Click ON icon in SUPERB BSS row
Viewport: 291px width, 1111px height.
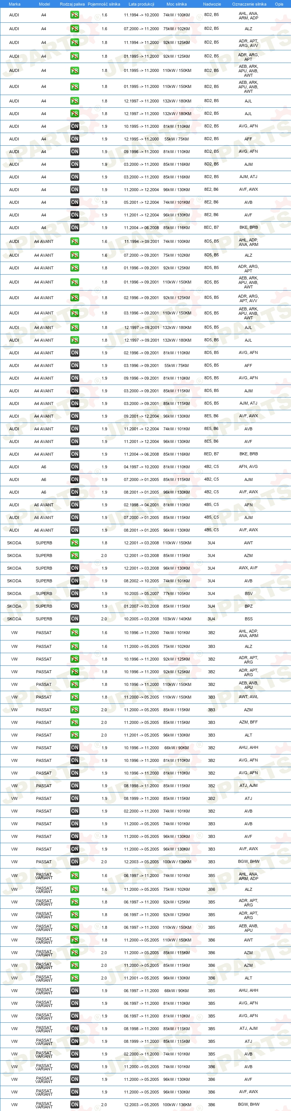(x=74, y=619)
